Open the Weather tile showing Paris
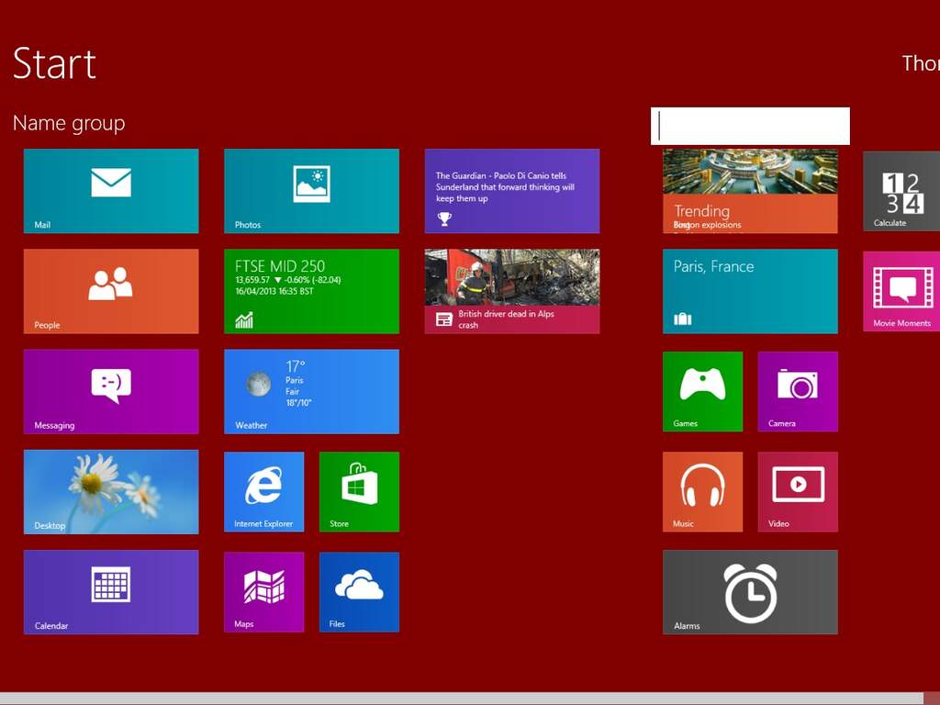This screenshot has height=705, width=940. pos(311,391)
